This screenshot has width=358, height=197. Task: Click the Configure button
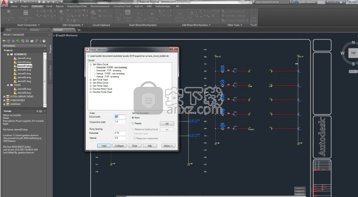point(119,146)
